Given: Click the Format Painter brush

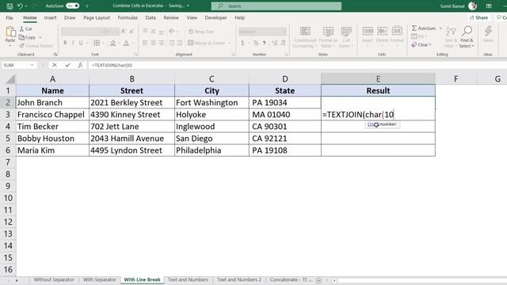Looking at the screenshot, I should [x=21, y=46].
